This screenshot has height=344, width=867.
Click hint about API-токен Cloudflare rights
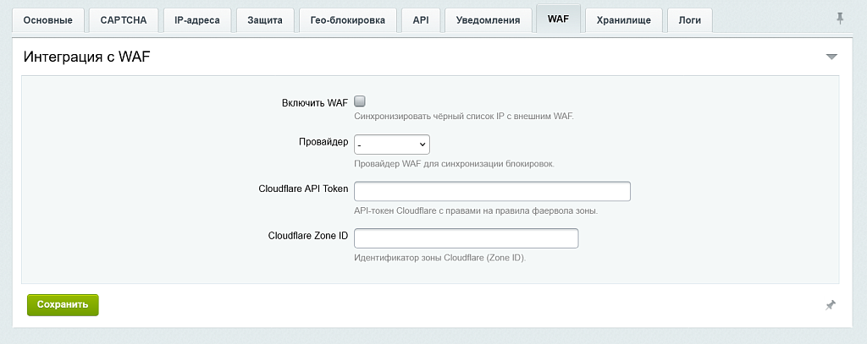point(476,211)
